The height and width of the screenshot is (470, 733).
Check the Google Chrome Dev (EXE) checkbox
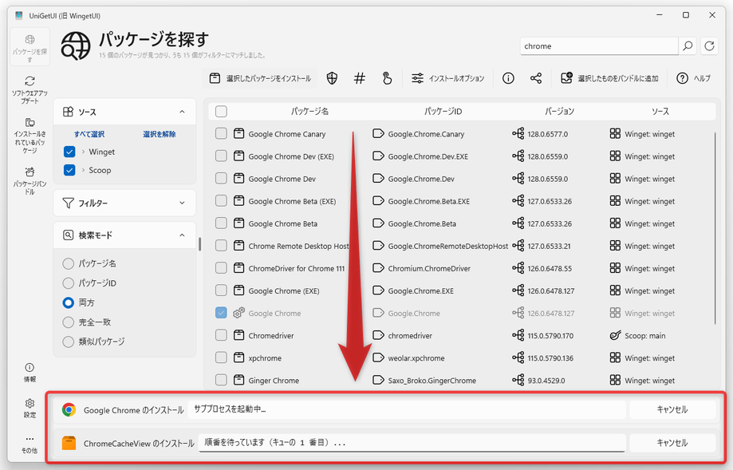(x=221, y=156)
